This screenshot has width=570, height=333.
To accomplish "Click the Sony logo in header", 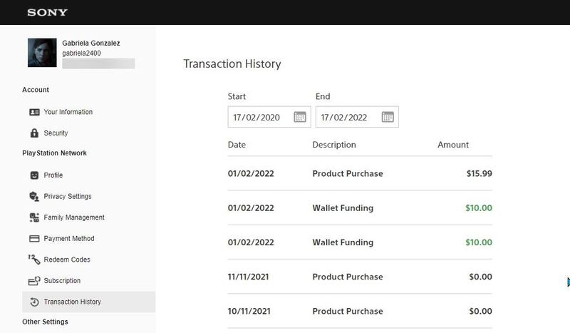I will (x=48, y=12).
